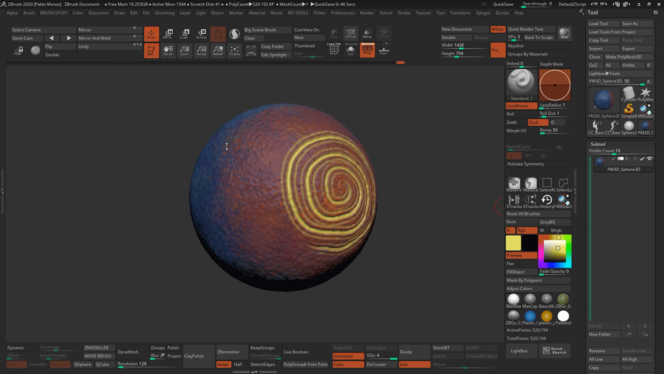Select the HistoryRecall brush icon
The height and width of the screenshot is (374, 664).
(x=547, y=201)
